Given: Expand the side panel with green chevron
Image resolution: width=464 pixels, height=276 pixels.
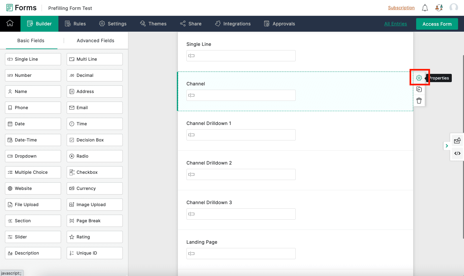Looking at the screenshot, I should point(447,145).
